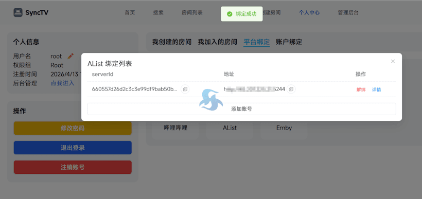Close the AList binding list dialog
The height and width of the screenshot is (199, 422).
(x=393, y=61)
